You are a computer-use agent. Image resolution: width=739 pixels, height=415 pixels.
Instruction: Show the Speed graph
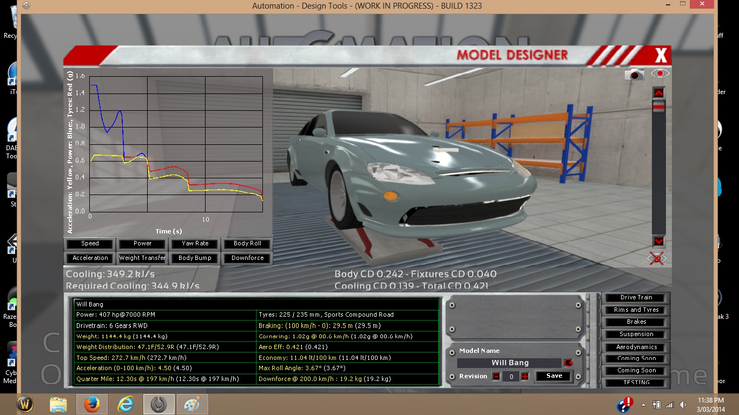click(x=90, y=244)
